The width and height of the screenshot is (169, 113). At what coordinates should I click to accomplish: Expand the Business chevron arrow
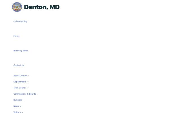pos(24,100)
